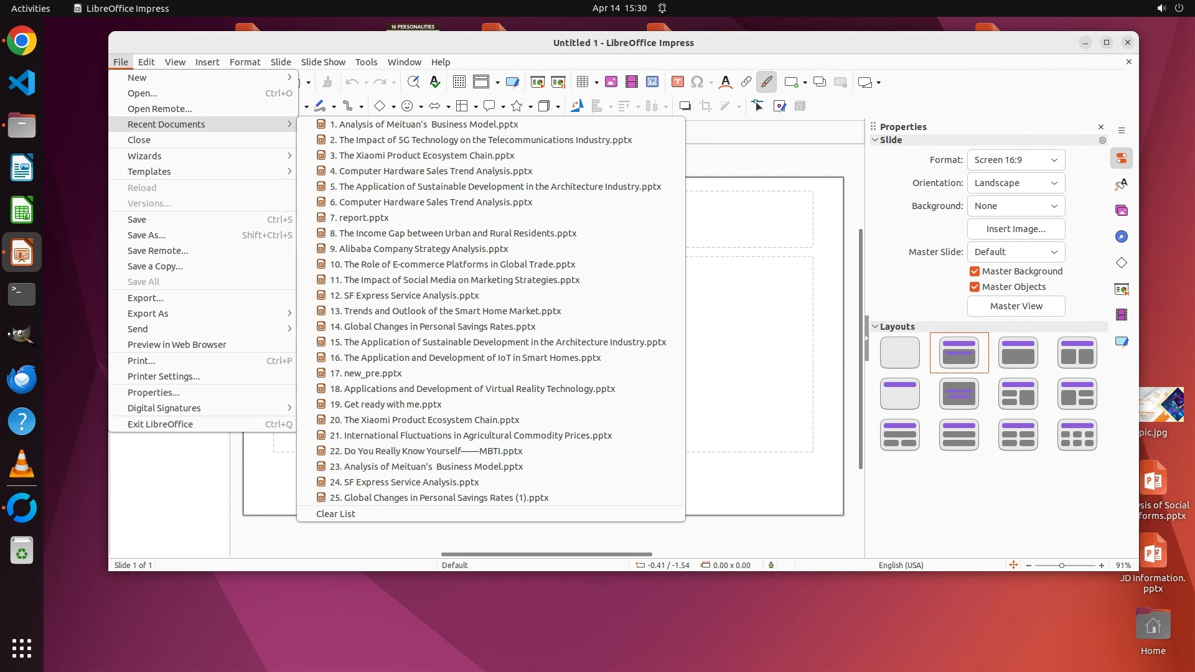Open the Master Slide Default dropdown
Viewport: 1195px width, 672px height.
click(x=1016, y=252)
